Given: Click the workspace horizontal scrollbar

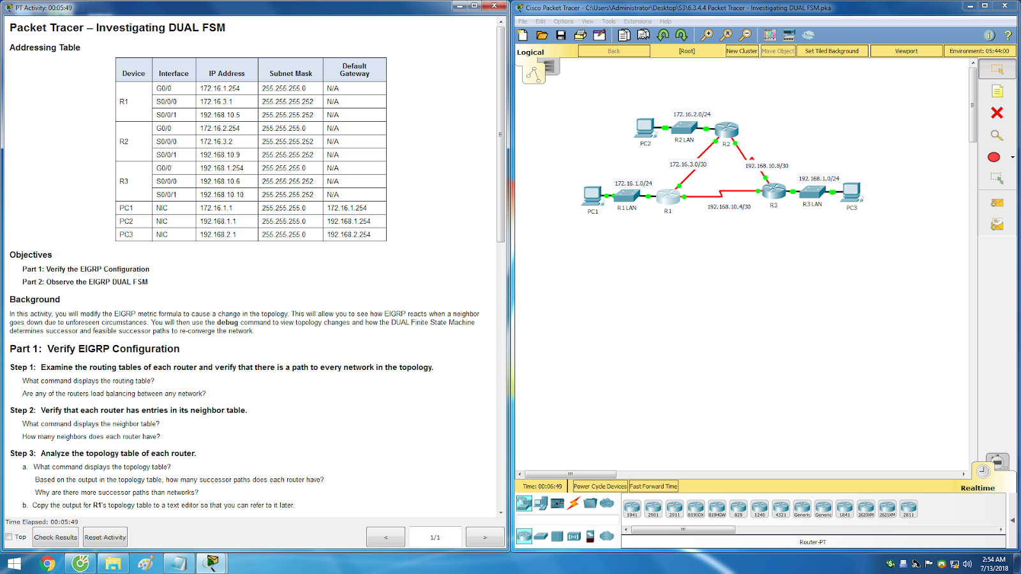Looking at the screenshot, I should coord(570,474).
